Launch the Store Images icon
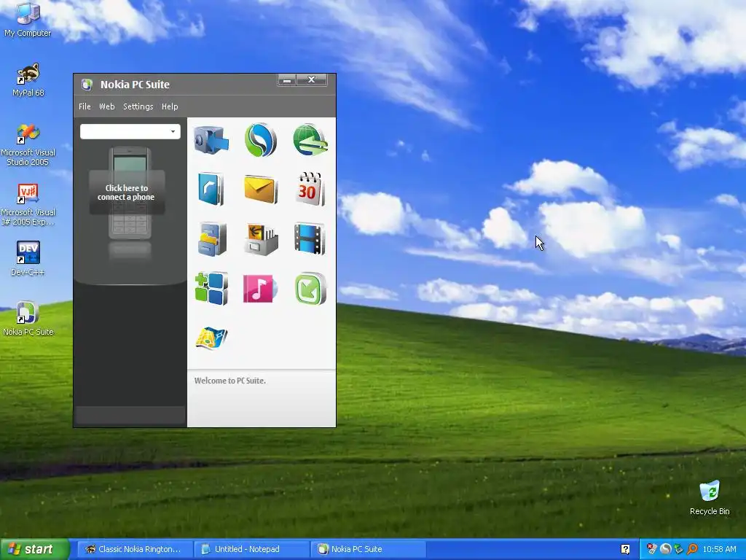Viewport: 746px width, 560px height. (262, 239)
